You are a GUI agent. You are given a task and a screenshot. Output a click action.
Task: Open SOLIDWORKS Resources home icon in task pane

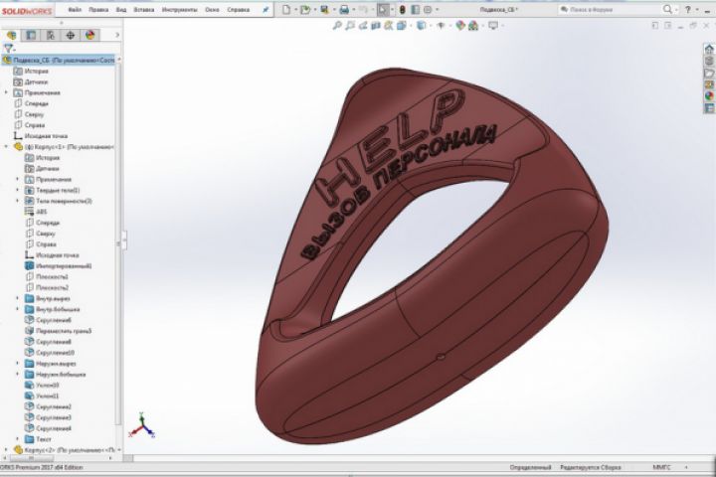(x=709, y=49)
